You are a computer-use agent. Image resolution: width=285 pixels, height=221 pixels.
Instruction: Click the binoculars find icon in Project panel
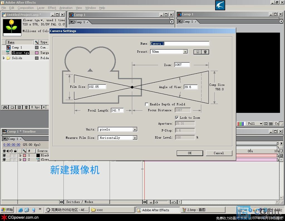tap(5, 107)
